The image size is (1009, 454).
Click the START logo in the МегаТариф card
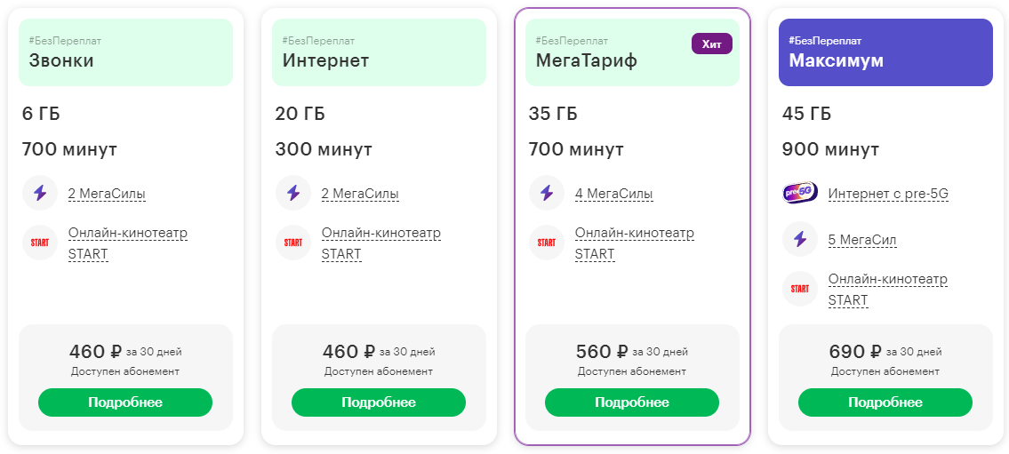pos(547,243)
